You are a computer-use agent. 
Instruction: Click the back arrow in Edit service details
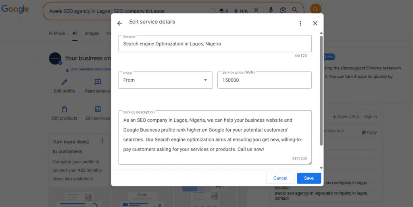[120, 23]
